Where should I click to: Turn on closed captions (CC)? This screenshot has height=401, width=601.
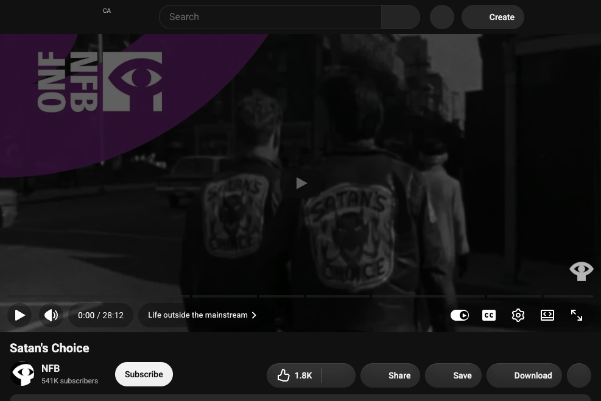pos(489,315)
